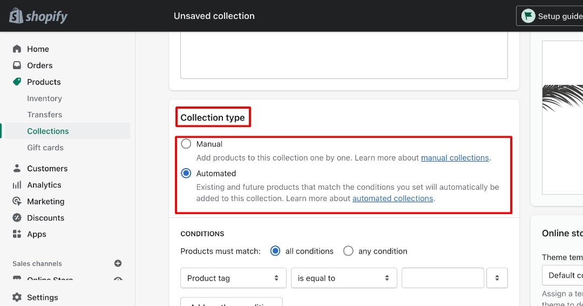Click the Customers person icon
583x306 pixels.
17,168
